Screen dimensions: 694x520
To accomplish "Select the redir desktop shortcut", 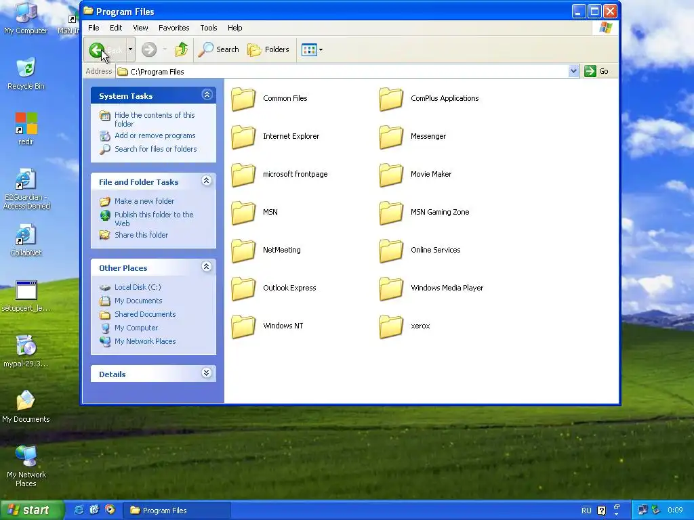I will [26, 123].
